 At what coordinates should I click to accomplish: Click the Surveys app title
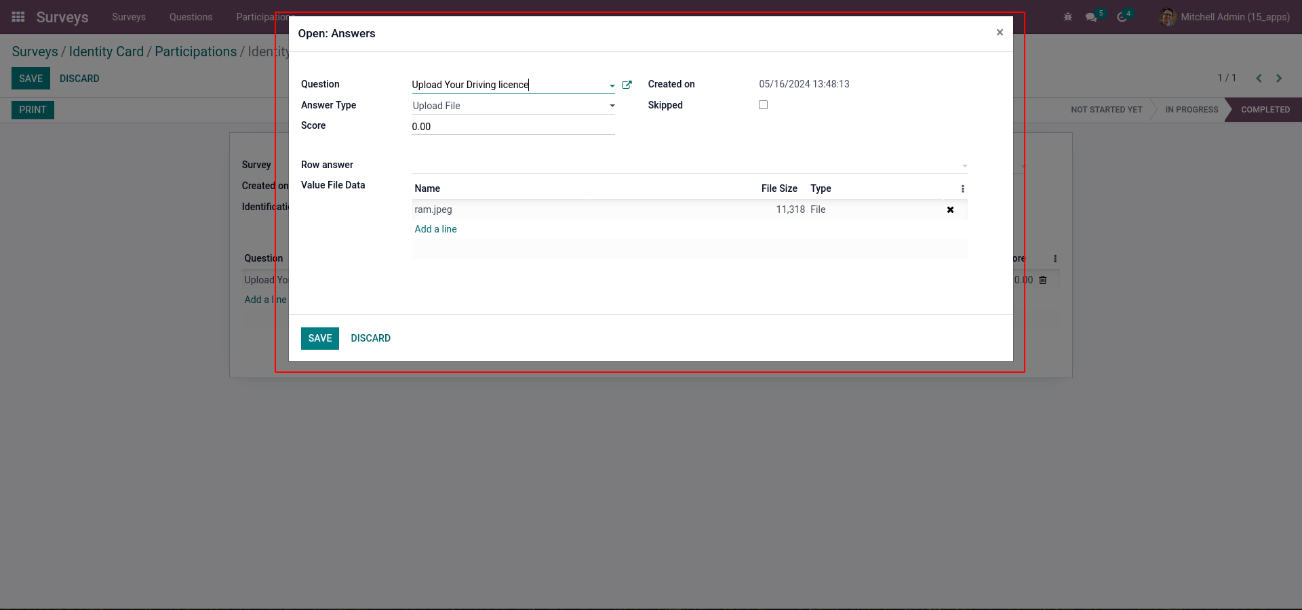62,17
